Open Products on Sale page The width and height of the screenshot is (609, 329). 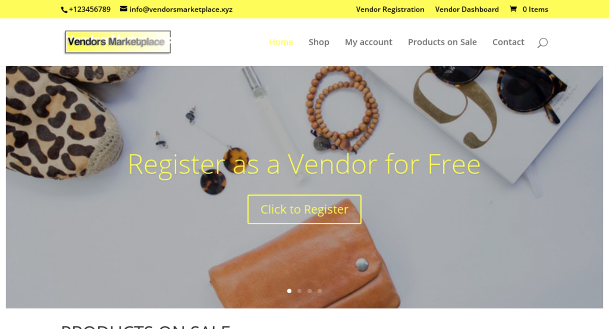(442, 42)
